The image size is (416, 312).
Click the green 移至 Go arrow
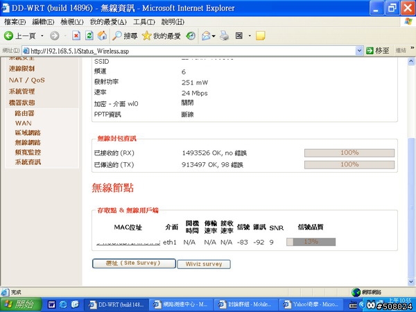(370, 51)
